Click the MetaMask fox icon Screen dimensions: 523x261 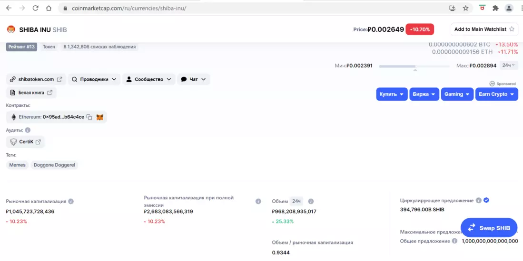(x=100, y=117)
